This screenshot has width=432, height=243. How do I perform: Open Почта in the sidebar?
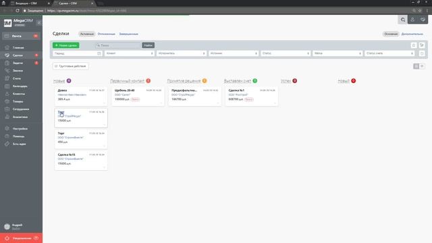tap(21, 36)
